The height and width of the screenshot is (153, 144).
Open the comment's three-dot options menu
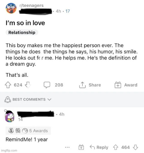(67, 147)
